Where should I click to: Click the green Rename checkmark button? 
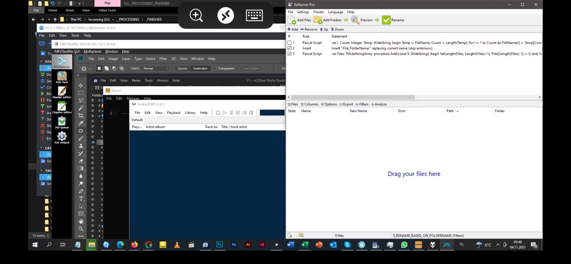(393, 20)
